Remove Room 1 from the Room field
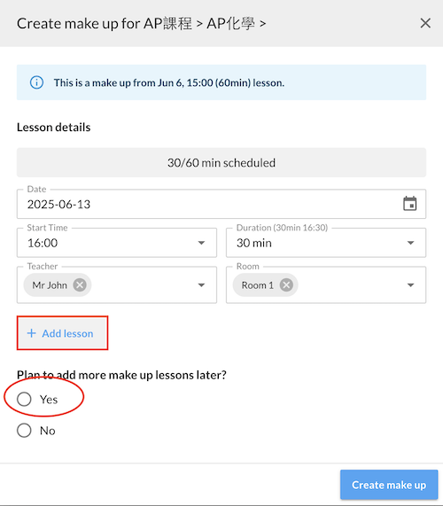This screenshot has height=506, width=443. pos(286,285)
